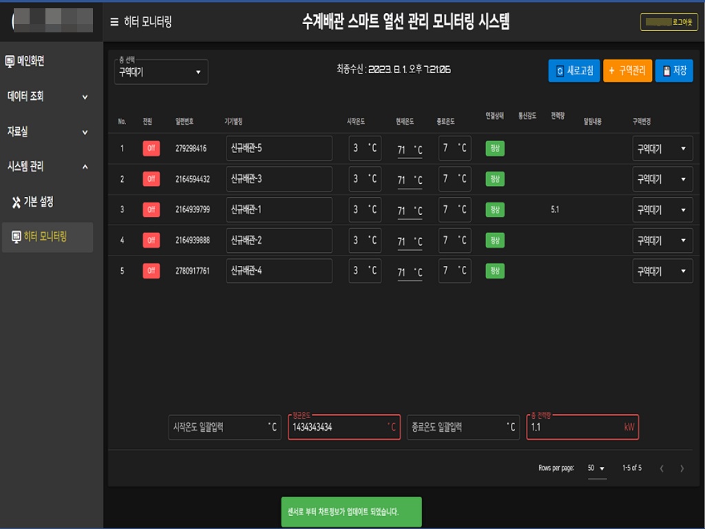Click the 구역관리 orange button

[x=627, y=71]
